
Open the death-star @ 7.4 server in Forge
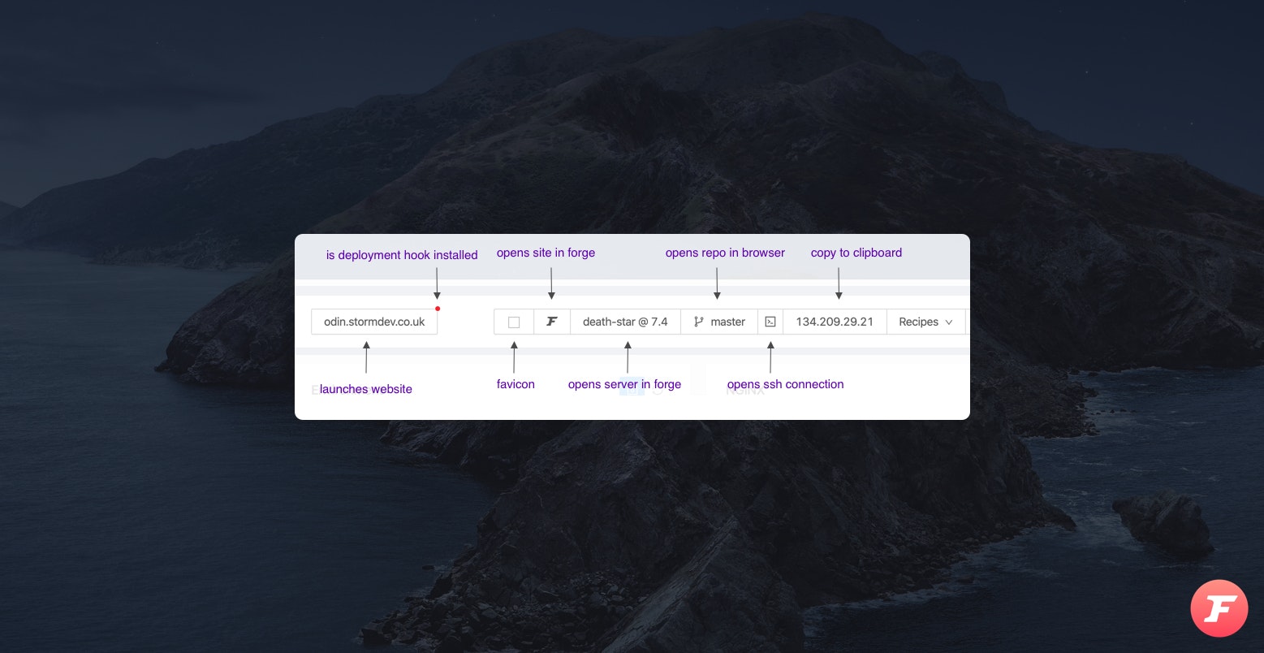tap(625, 322)
